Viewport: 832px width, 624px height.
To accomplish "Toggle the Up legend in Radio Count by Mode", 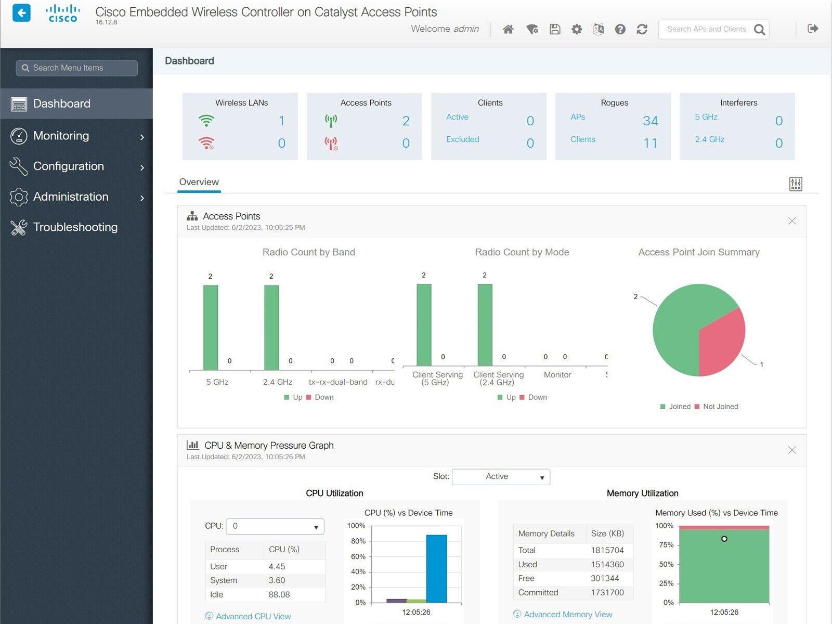I will [506, 397].
